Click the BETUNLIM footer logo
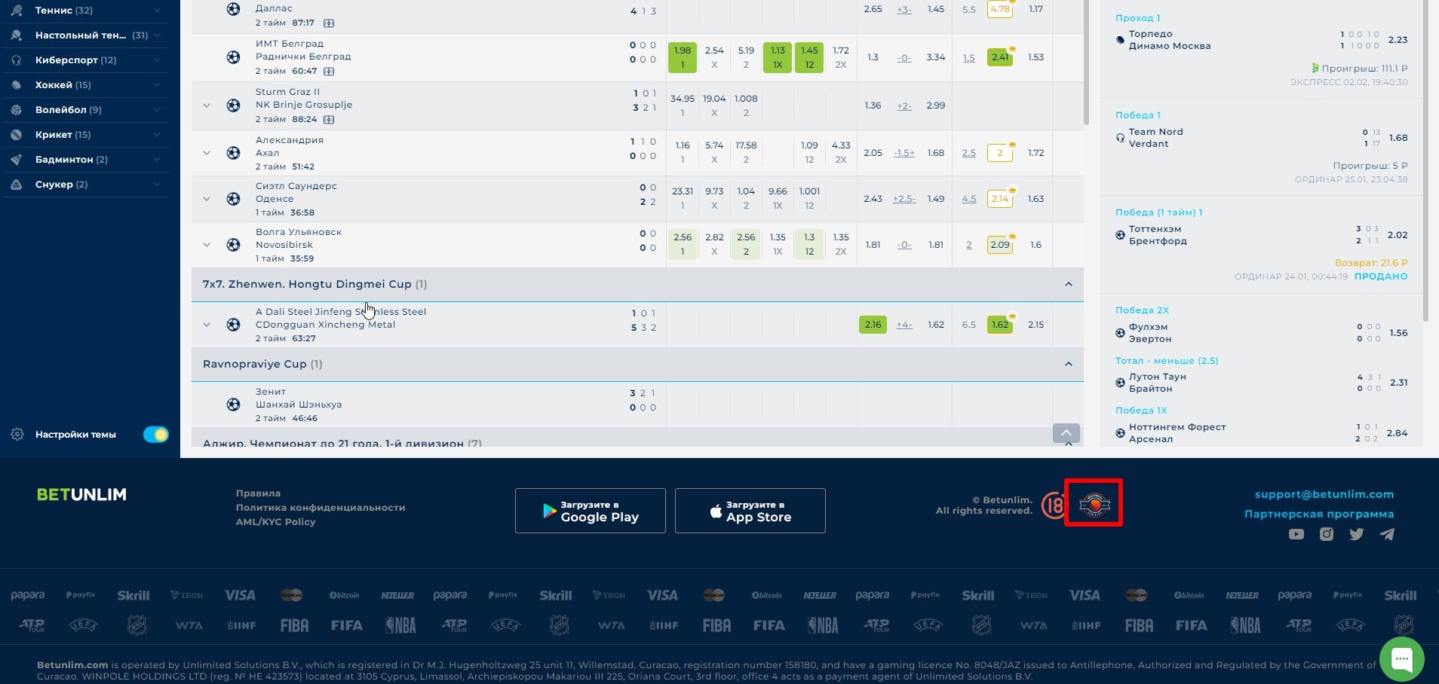1439x684 pixels. point(81,495)
